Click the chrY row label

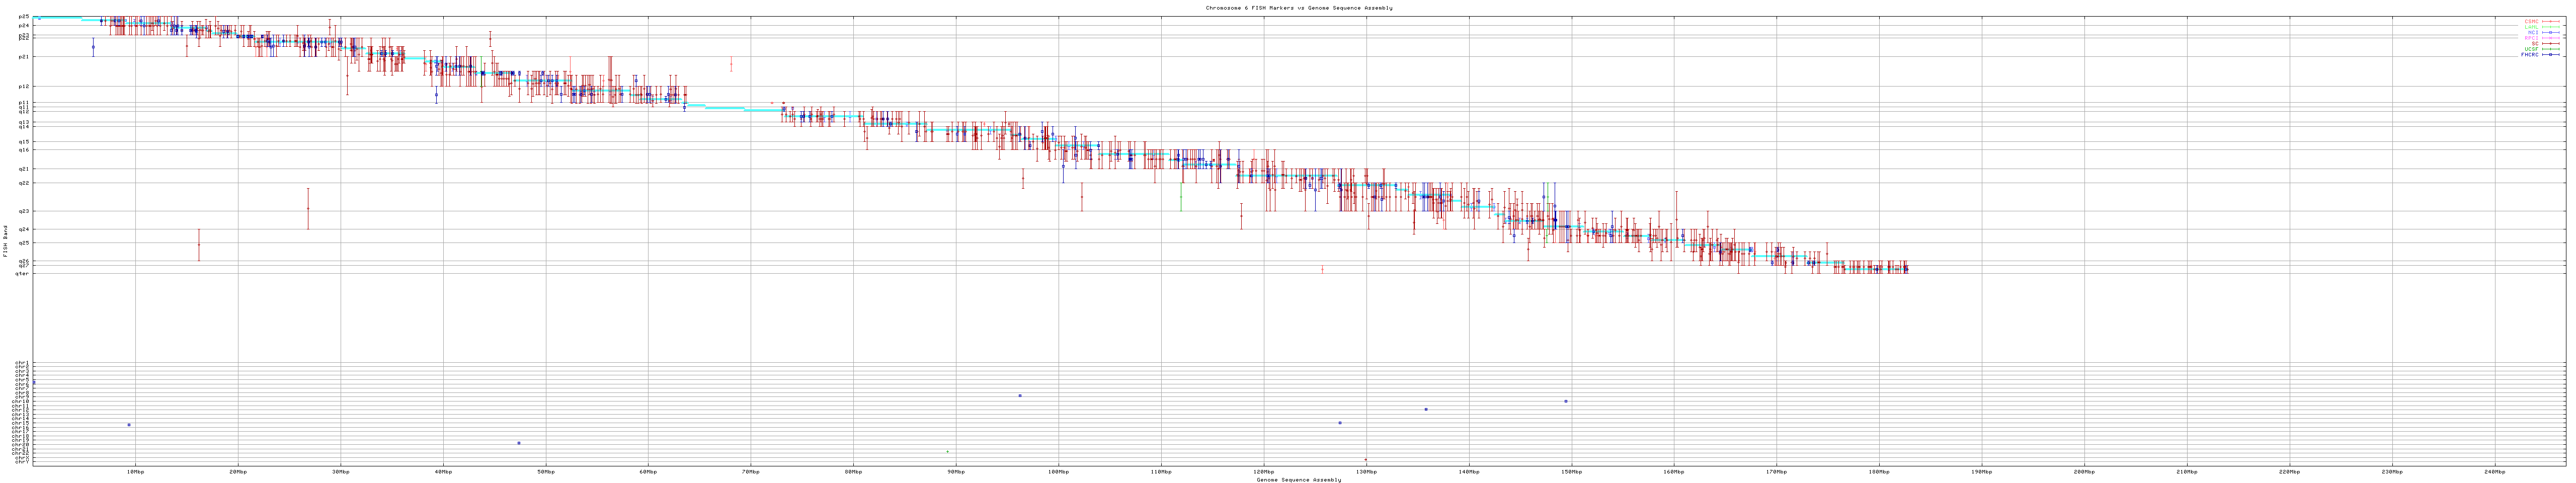point(22,462)
